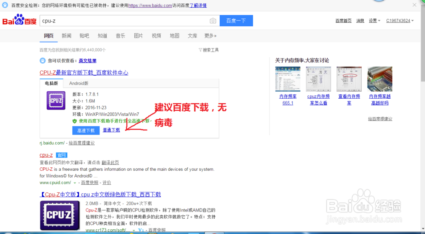Open the 查看内存频率 text link
The height and width of the screenshot is (234, 425).
point(349,100)
